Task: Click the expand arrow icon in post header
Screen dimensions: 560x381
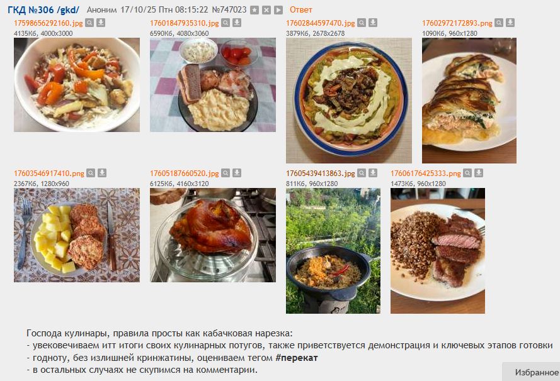Action: tap(278, 10)
